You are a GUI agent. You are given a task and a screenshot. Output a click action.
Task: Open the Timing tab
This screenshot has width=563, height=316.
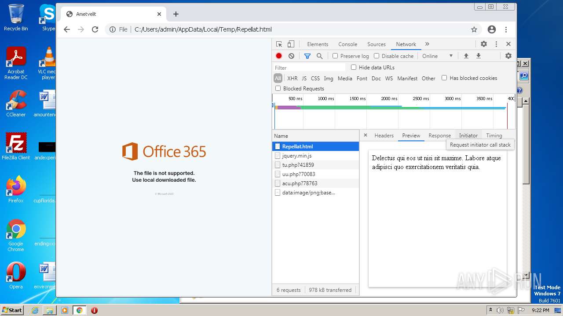(494, 136)
